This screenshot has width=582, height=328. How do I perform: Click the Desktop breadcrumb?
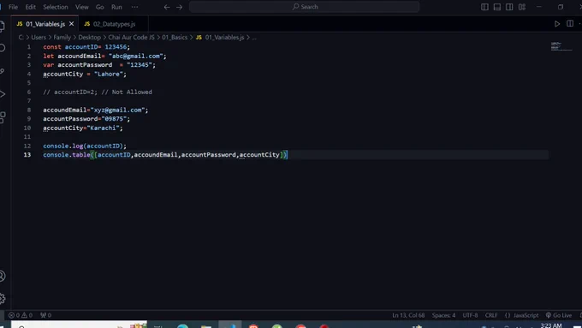90,37
